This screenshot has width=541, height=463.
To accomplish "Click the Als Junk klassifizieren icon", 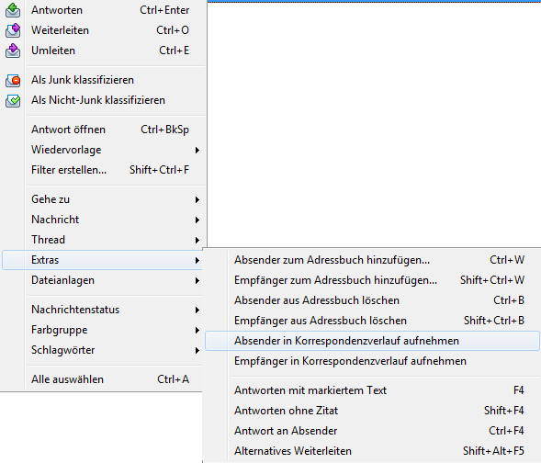I will pyautogui.click(x=13, y=80).
